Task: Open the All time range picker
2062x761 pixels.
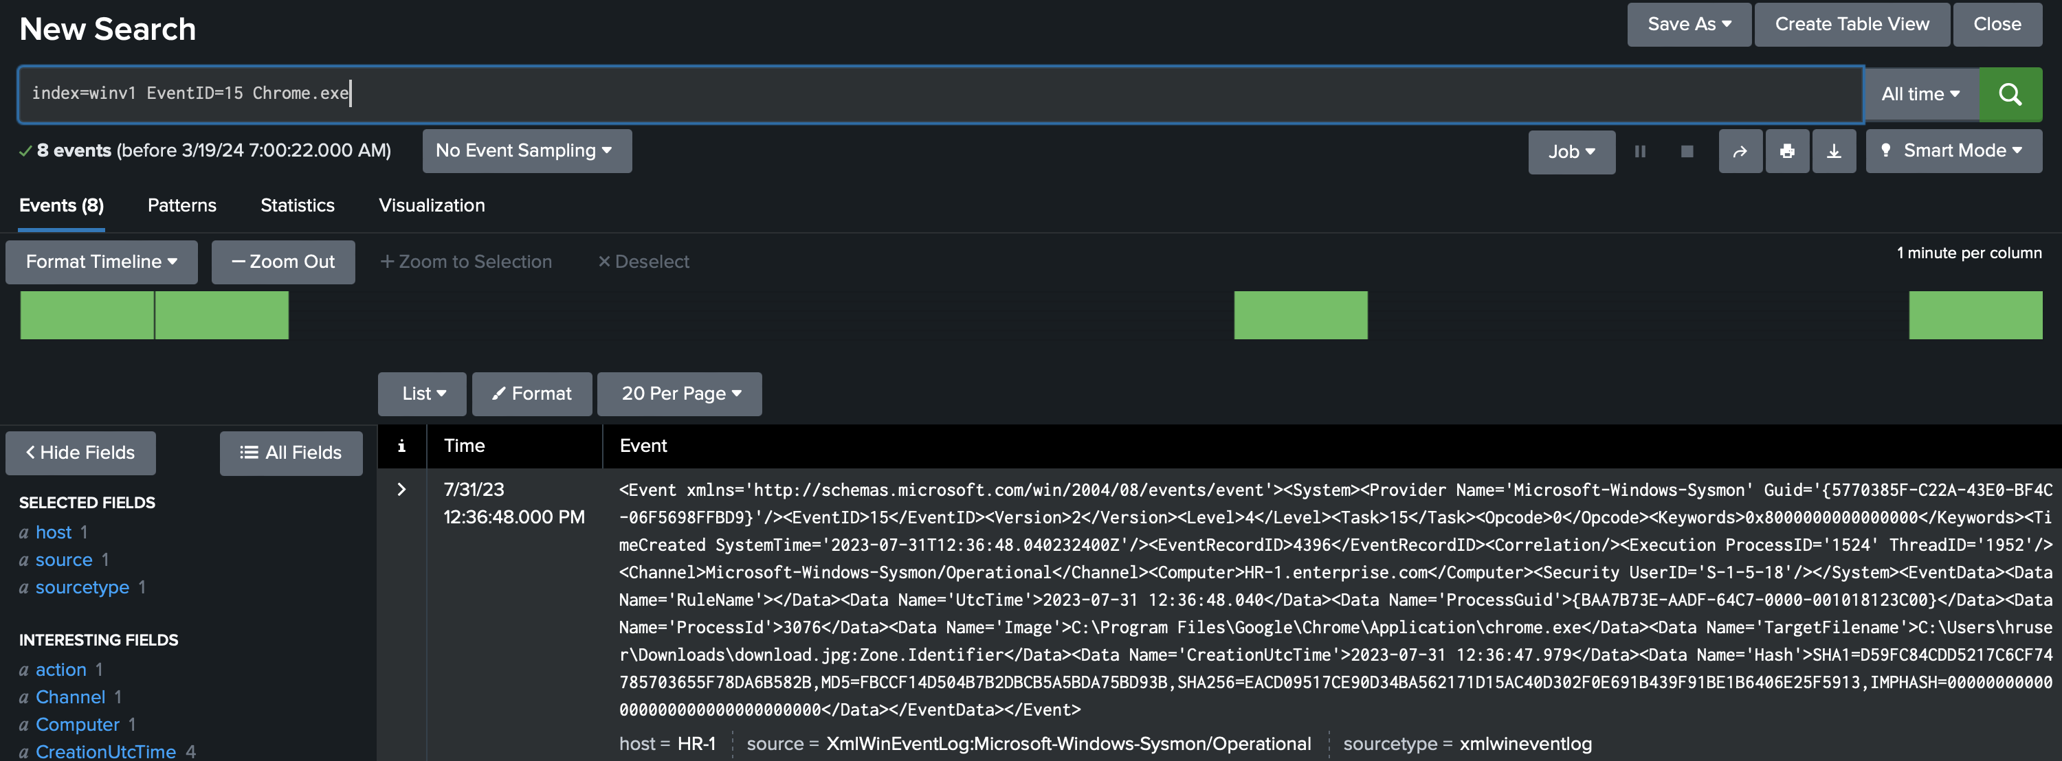Action: [x=1920, y=94]
